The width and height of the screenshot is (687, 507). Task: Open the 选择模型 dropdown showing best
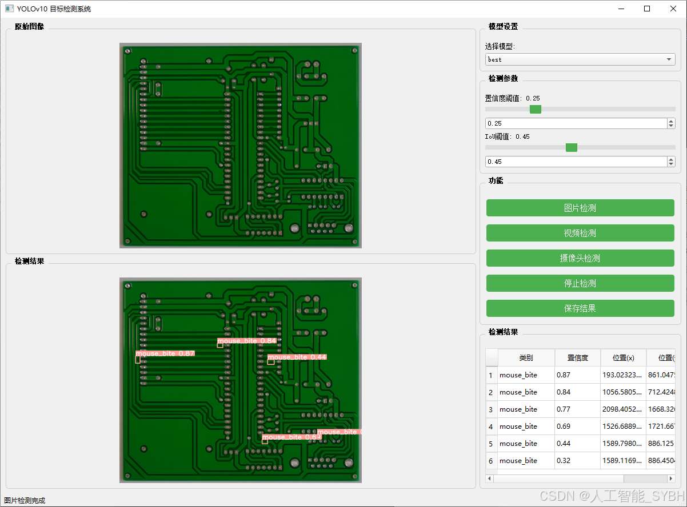point(580,59)
